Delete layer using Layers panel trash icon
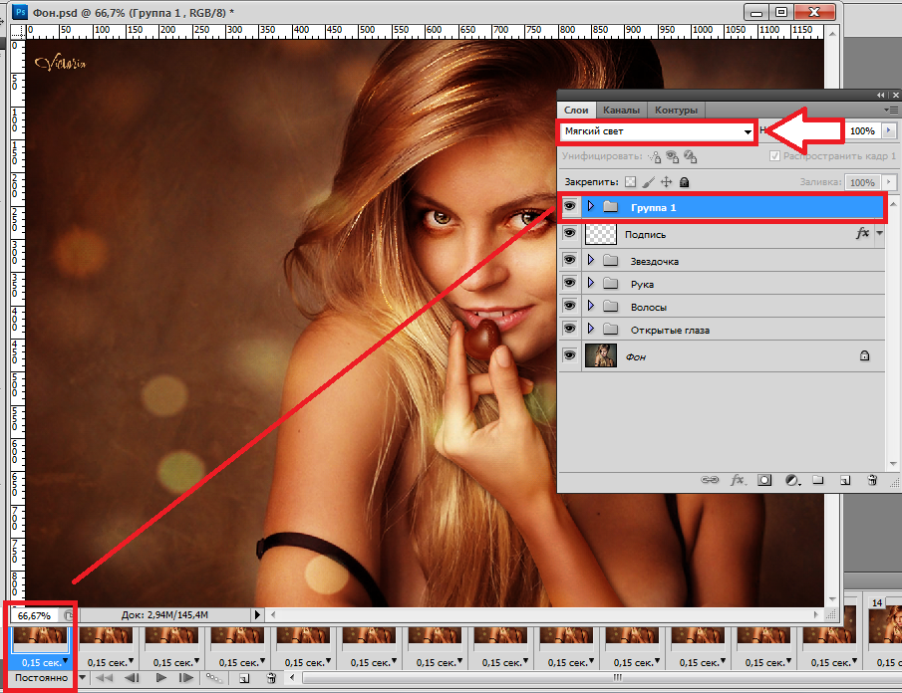This screenshot has width=902, height=693. [x=872, y=480]
